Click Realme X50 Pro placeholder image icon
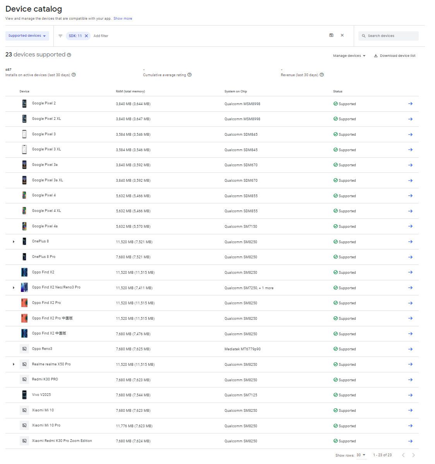435x464 pixels. [x=24, y=364]
